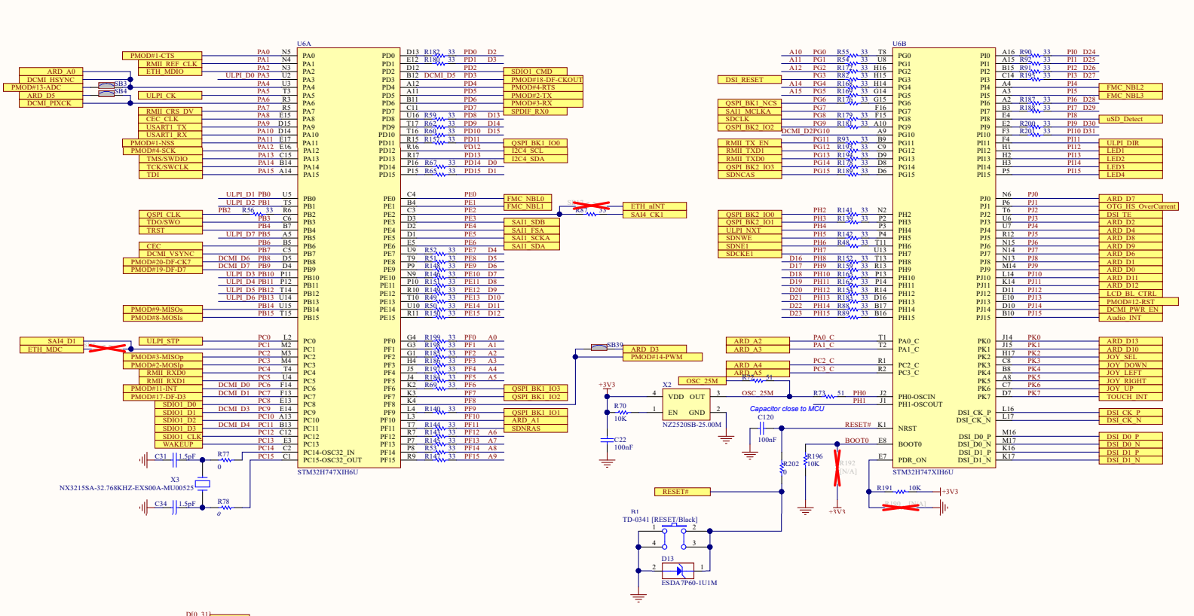Select the crossed-out resistor R87
The image size is (1194, 616).
coord(590,206)
